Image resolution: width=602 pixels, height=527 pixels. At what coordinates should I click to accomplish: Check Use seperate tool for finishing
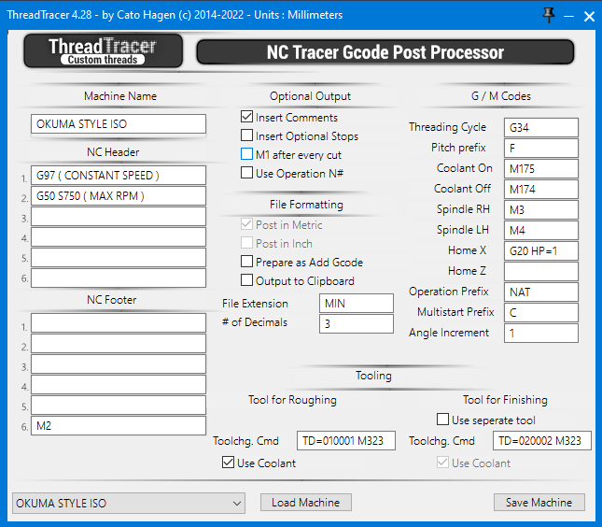click(443, 420)
